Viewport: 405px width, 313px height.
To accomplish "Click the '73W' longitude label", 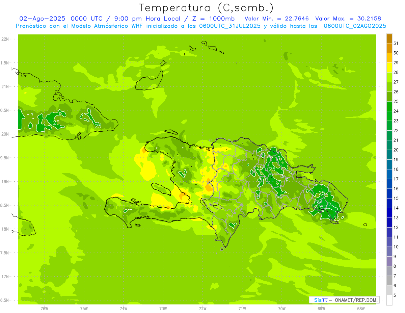I will (x=163, y=308).
